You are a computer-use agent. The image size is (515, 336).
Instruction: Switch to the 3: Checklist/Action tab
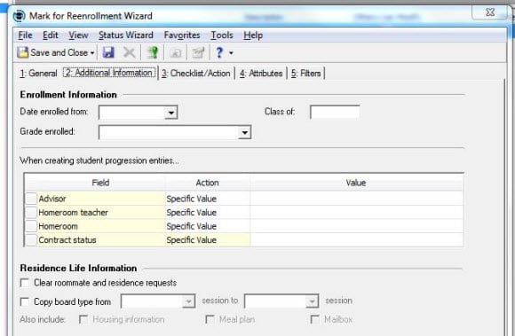[195, 73]
